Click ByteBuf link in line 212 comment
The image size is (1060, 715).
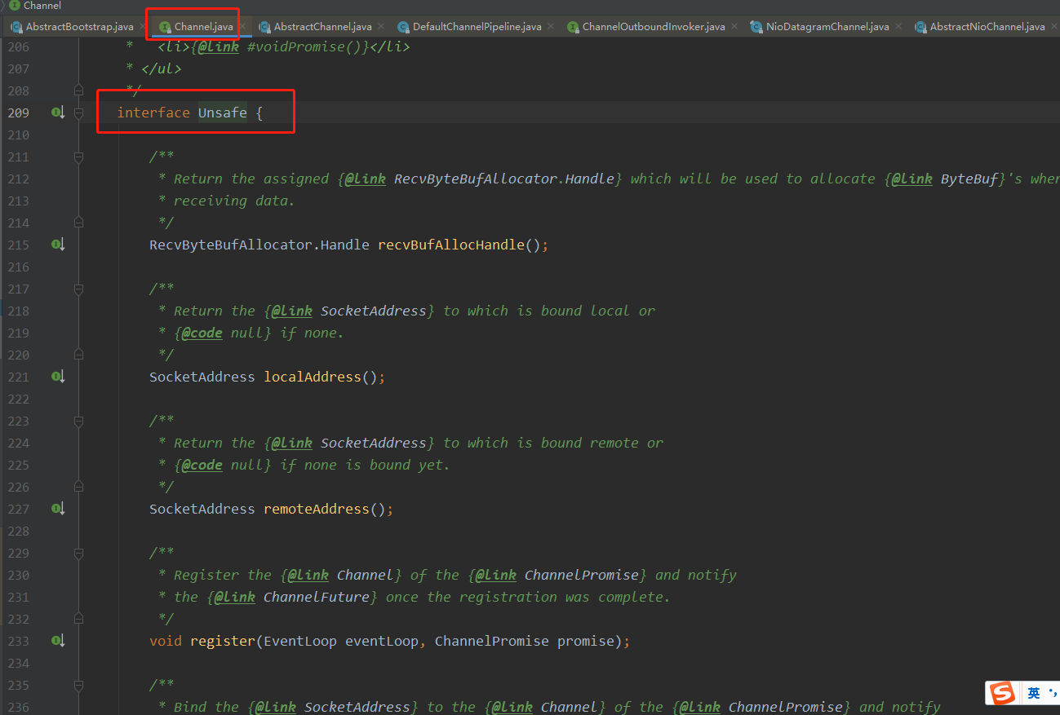(969, 179)
